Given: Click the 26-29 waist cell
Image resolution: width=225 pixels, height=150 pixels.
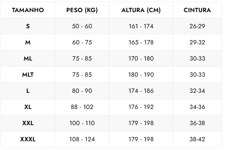Looking at the screenshot, I should click(x=197, y=26).
